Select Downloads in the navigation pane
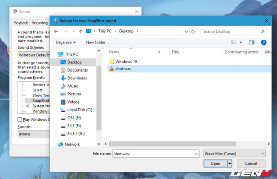The height and width of the screenshot is (179, 277). click(x=77, y=78)
